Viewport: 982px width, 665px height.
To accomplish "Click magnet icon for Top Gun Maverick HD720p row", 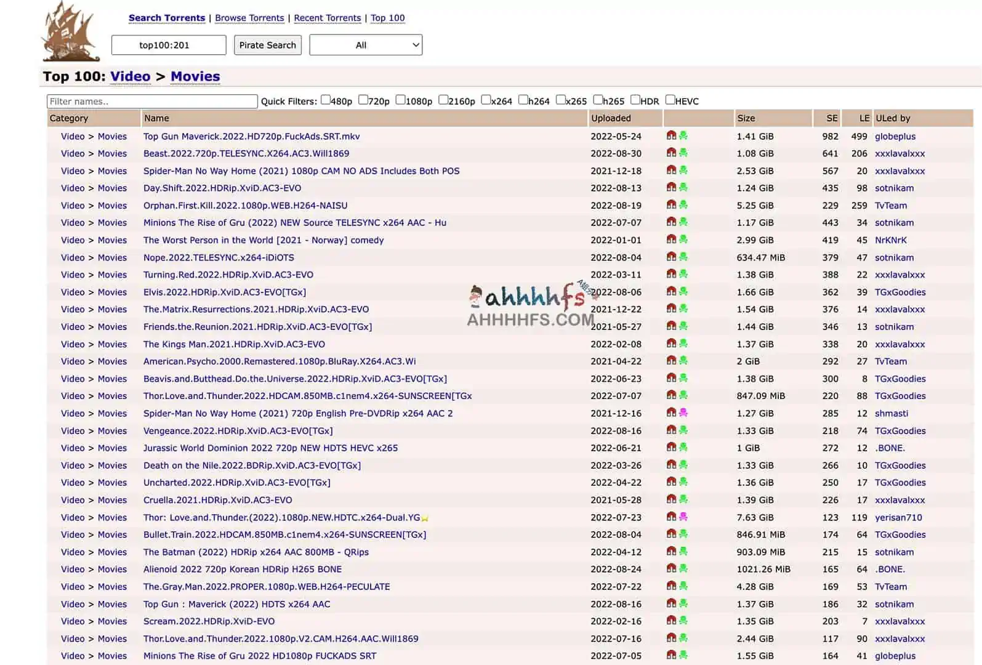I will (671, 135).
